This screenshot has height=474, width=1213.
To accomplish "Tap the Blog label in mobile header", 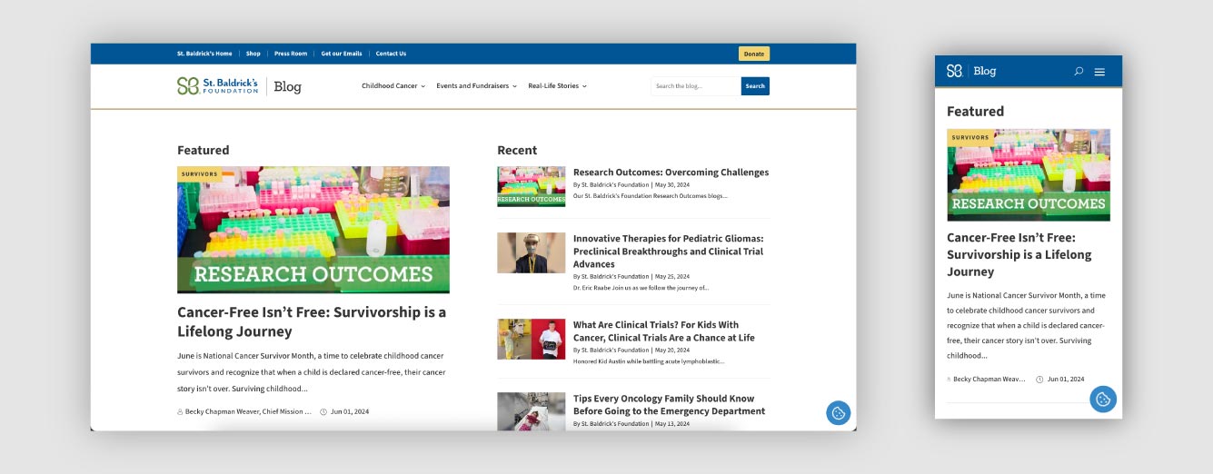I will (x=985, y=71).
